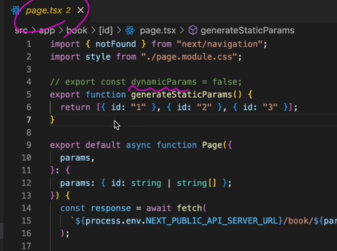337x251 pixels.
Task: Click line number 14 in the gutter
Action: coord(26,208)
